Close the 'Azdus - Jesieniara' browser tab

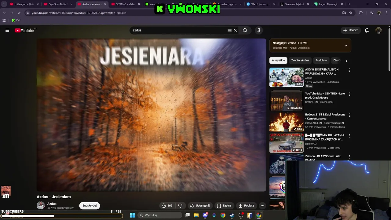coord(105,4)
